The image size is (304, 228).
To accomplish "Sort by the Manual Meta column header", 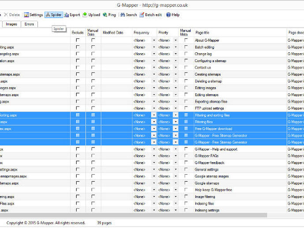I will click(x=185, y=33).
